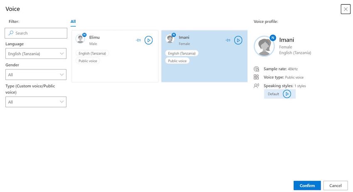Click the large Imani profile avatar
This screenshot has width=353, height=192.
(264, 46)
